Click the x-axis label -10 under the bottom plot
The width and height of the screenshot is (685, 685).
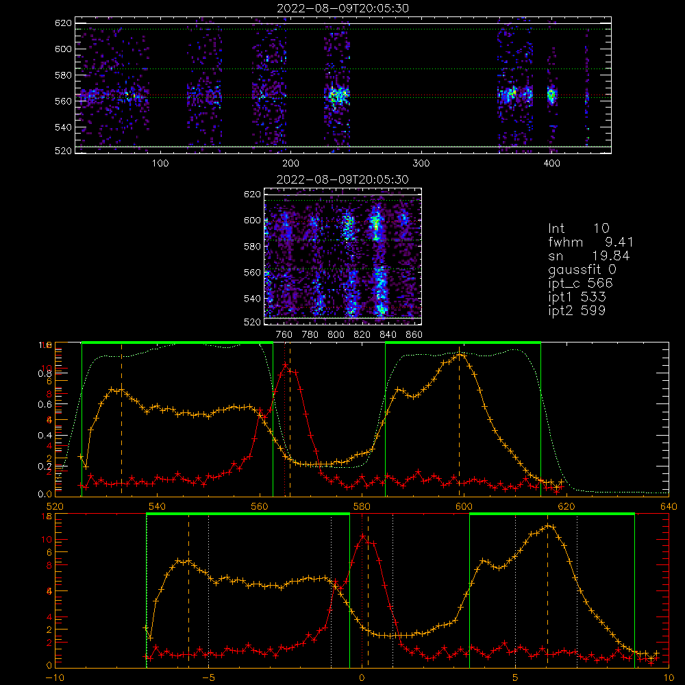tap(54, 678)
